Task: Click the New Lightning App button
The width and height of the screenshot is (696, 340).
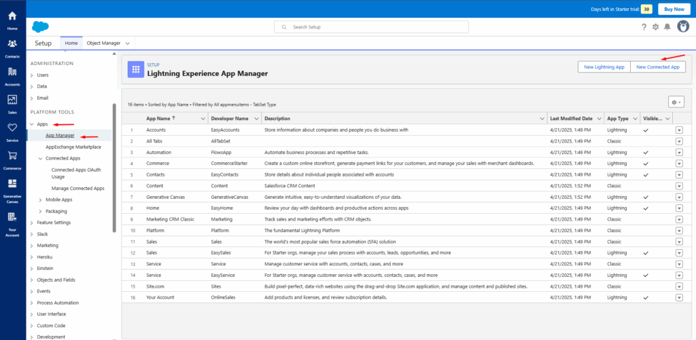Action: pos(604,67)
